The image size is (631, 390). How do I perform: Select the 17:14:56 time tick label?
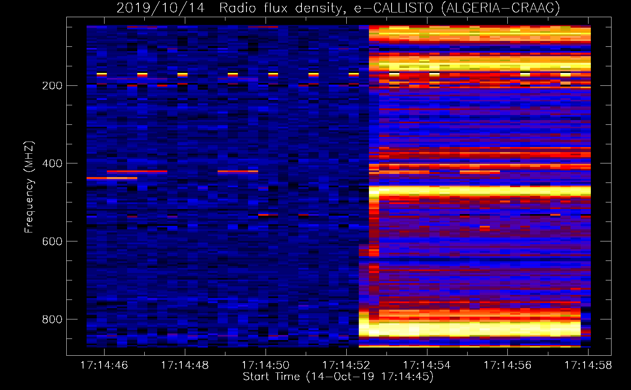coord(507,365)
